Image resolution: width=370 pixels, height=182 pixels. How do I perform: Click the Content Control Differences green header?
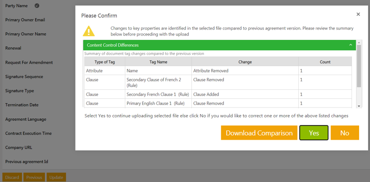click(219, 45)
